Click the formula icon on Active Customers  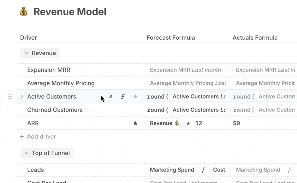123,97
